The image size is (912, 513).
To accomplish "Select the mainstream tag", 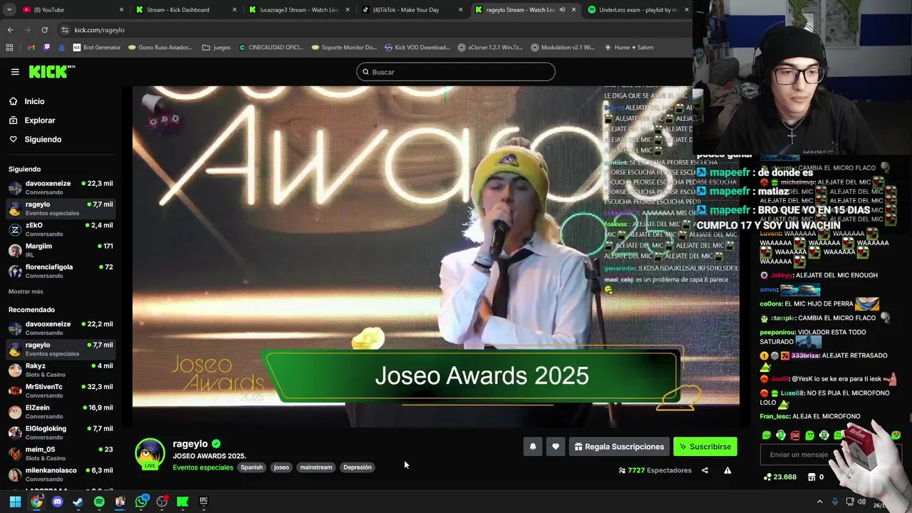I will point(316,467).
